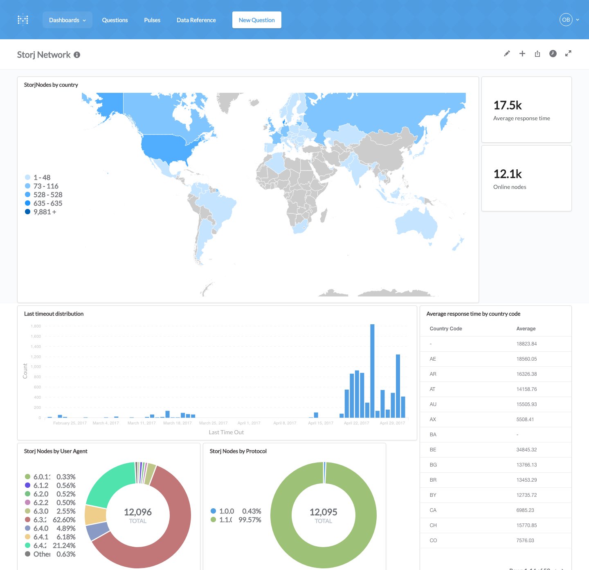Select the AR country code cell
The image size is (589, 570).
click(x=433, y=374)
